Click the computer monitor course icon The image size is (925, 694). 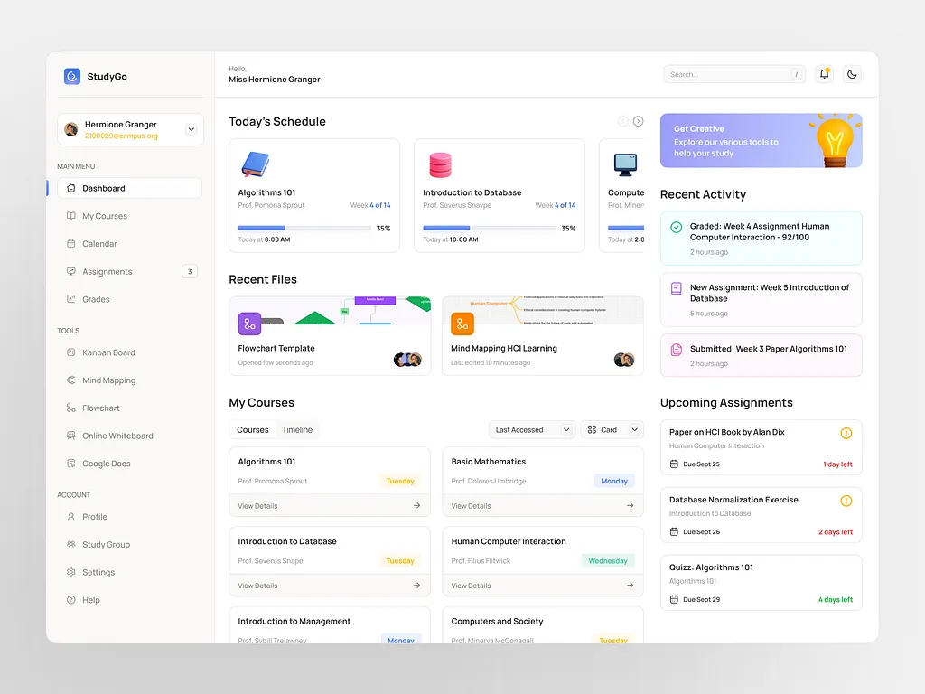(x=625, y=164)
